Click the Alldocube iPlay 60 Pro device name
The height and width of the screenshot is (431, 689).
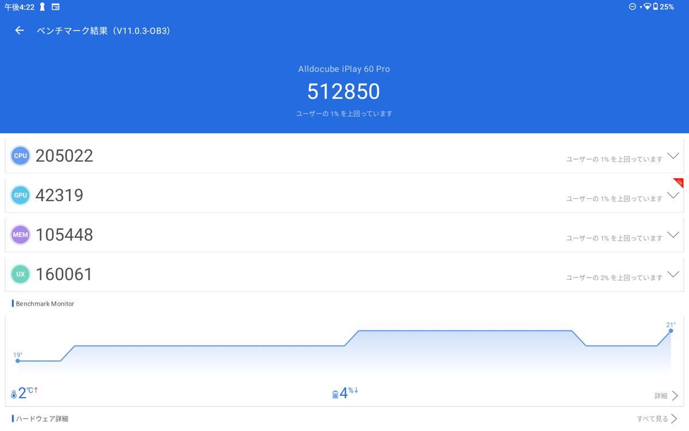344,69
